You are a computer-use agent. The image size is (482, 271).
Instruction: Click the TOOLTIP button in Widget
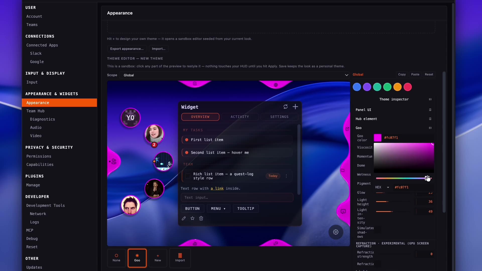pyautogui.click(x=246, y=209)
